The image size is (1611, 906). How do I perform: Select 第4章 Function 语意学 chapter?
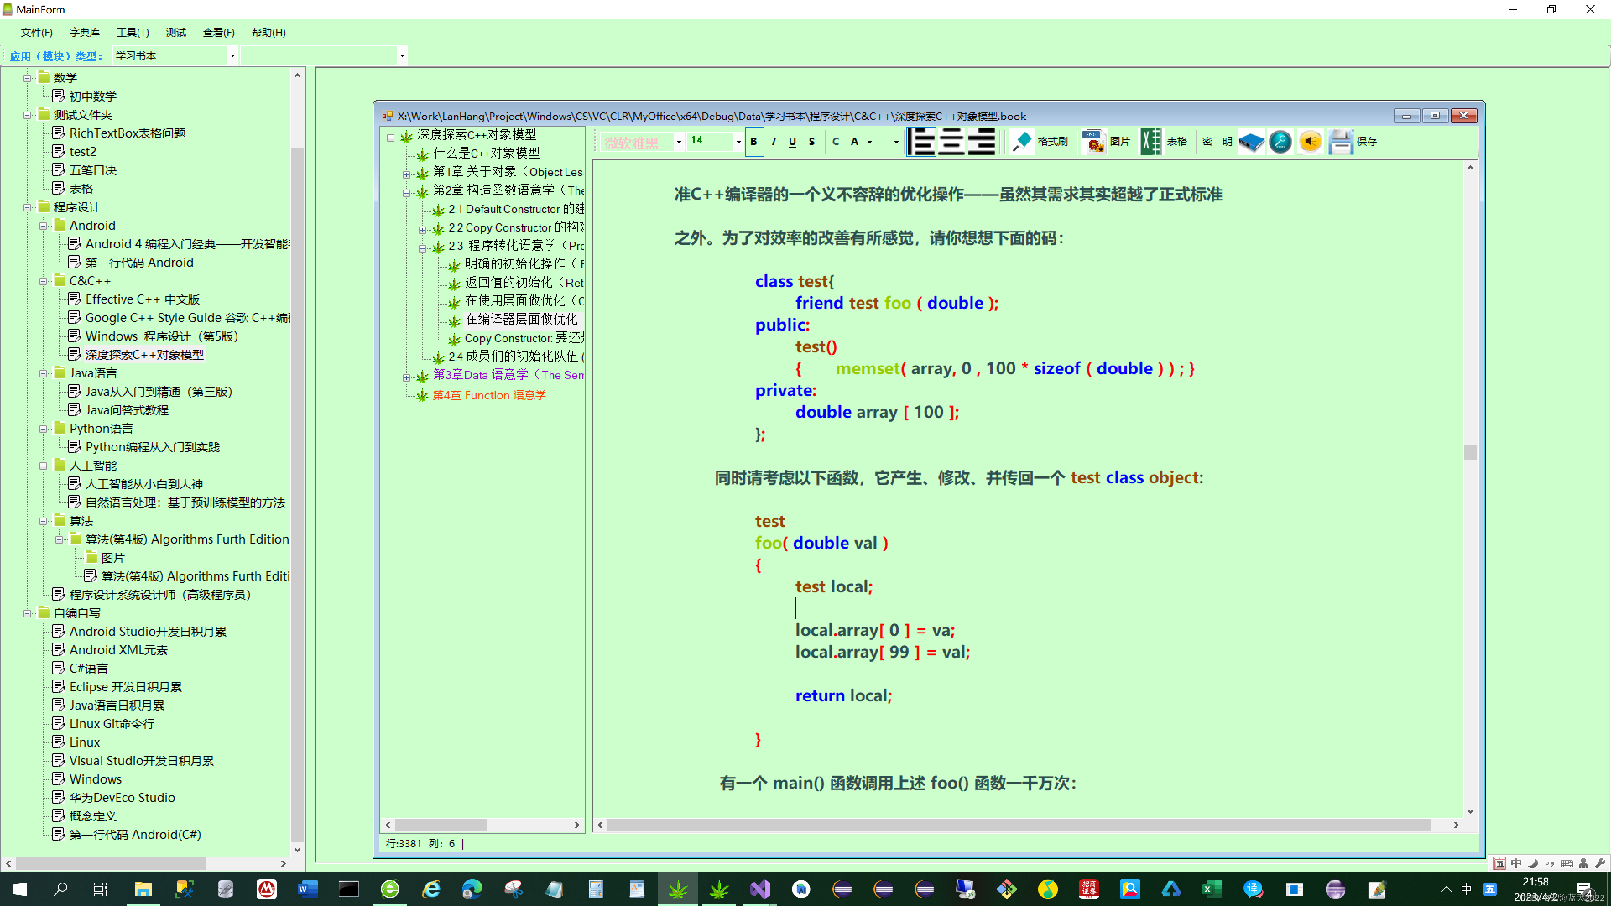(489, 395)
